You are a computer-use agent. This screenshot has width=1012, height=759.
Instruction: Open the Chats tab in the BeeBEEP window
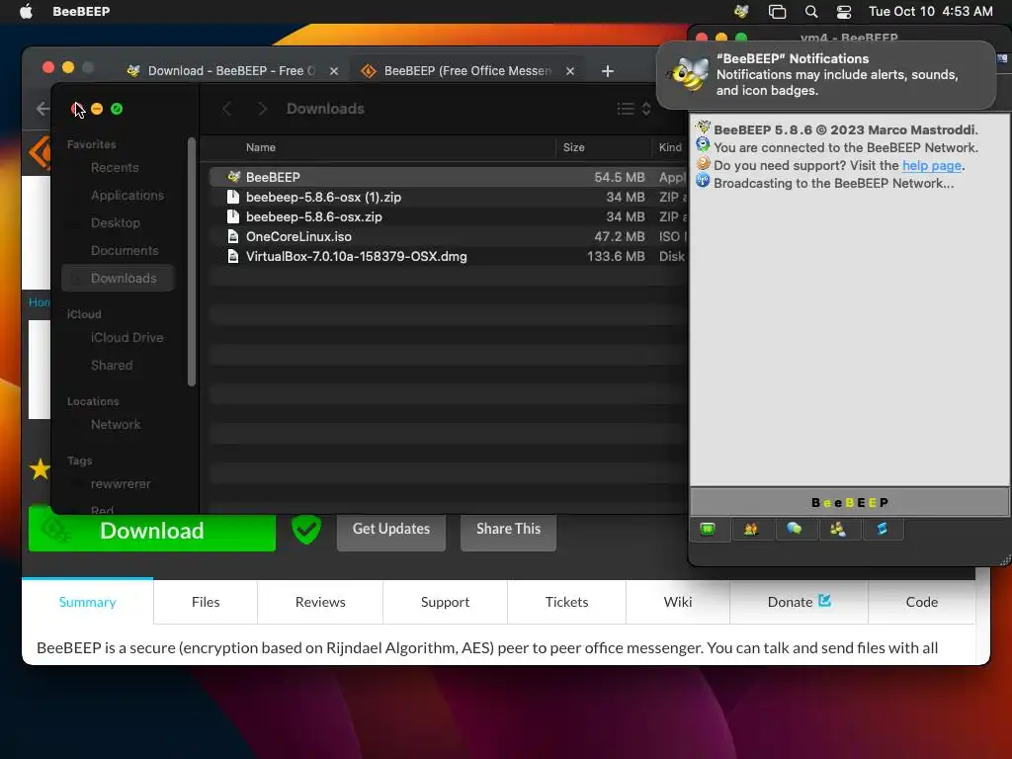[x=794, y=530]
